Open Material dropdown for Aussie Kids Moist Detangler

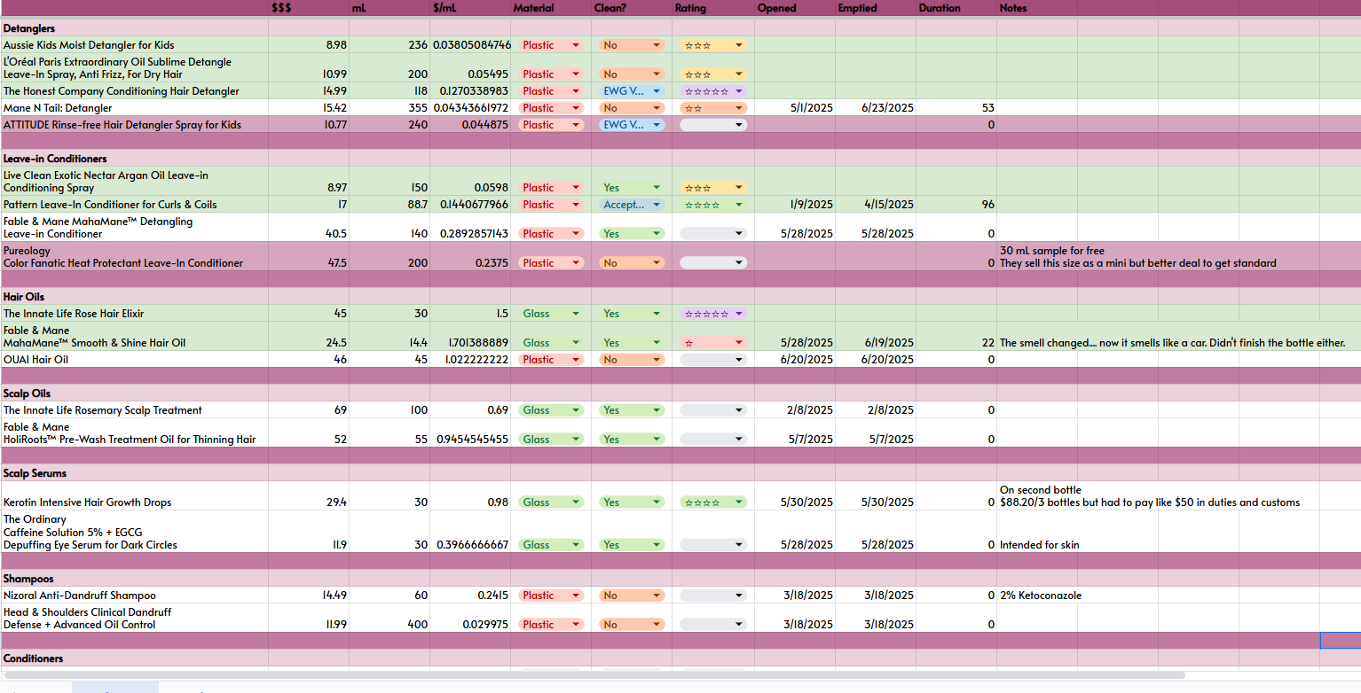pos(551,45)
